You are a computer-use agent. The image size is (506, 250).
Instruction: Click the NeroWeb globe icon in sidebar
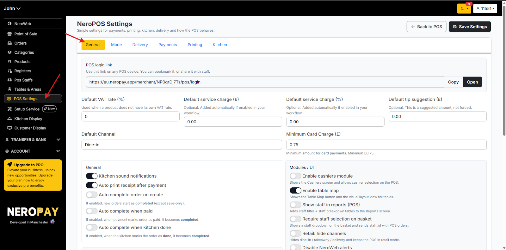pyautogui.click(x=9, y=24)
